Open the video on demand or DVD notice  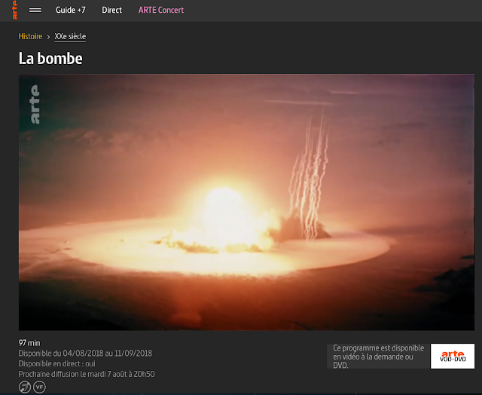[378, 357]
